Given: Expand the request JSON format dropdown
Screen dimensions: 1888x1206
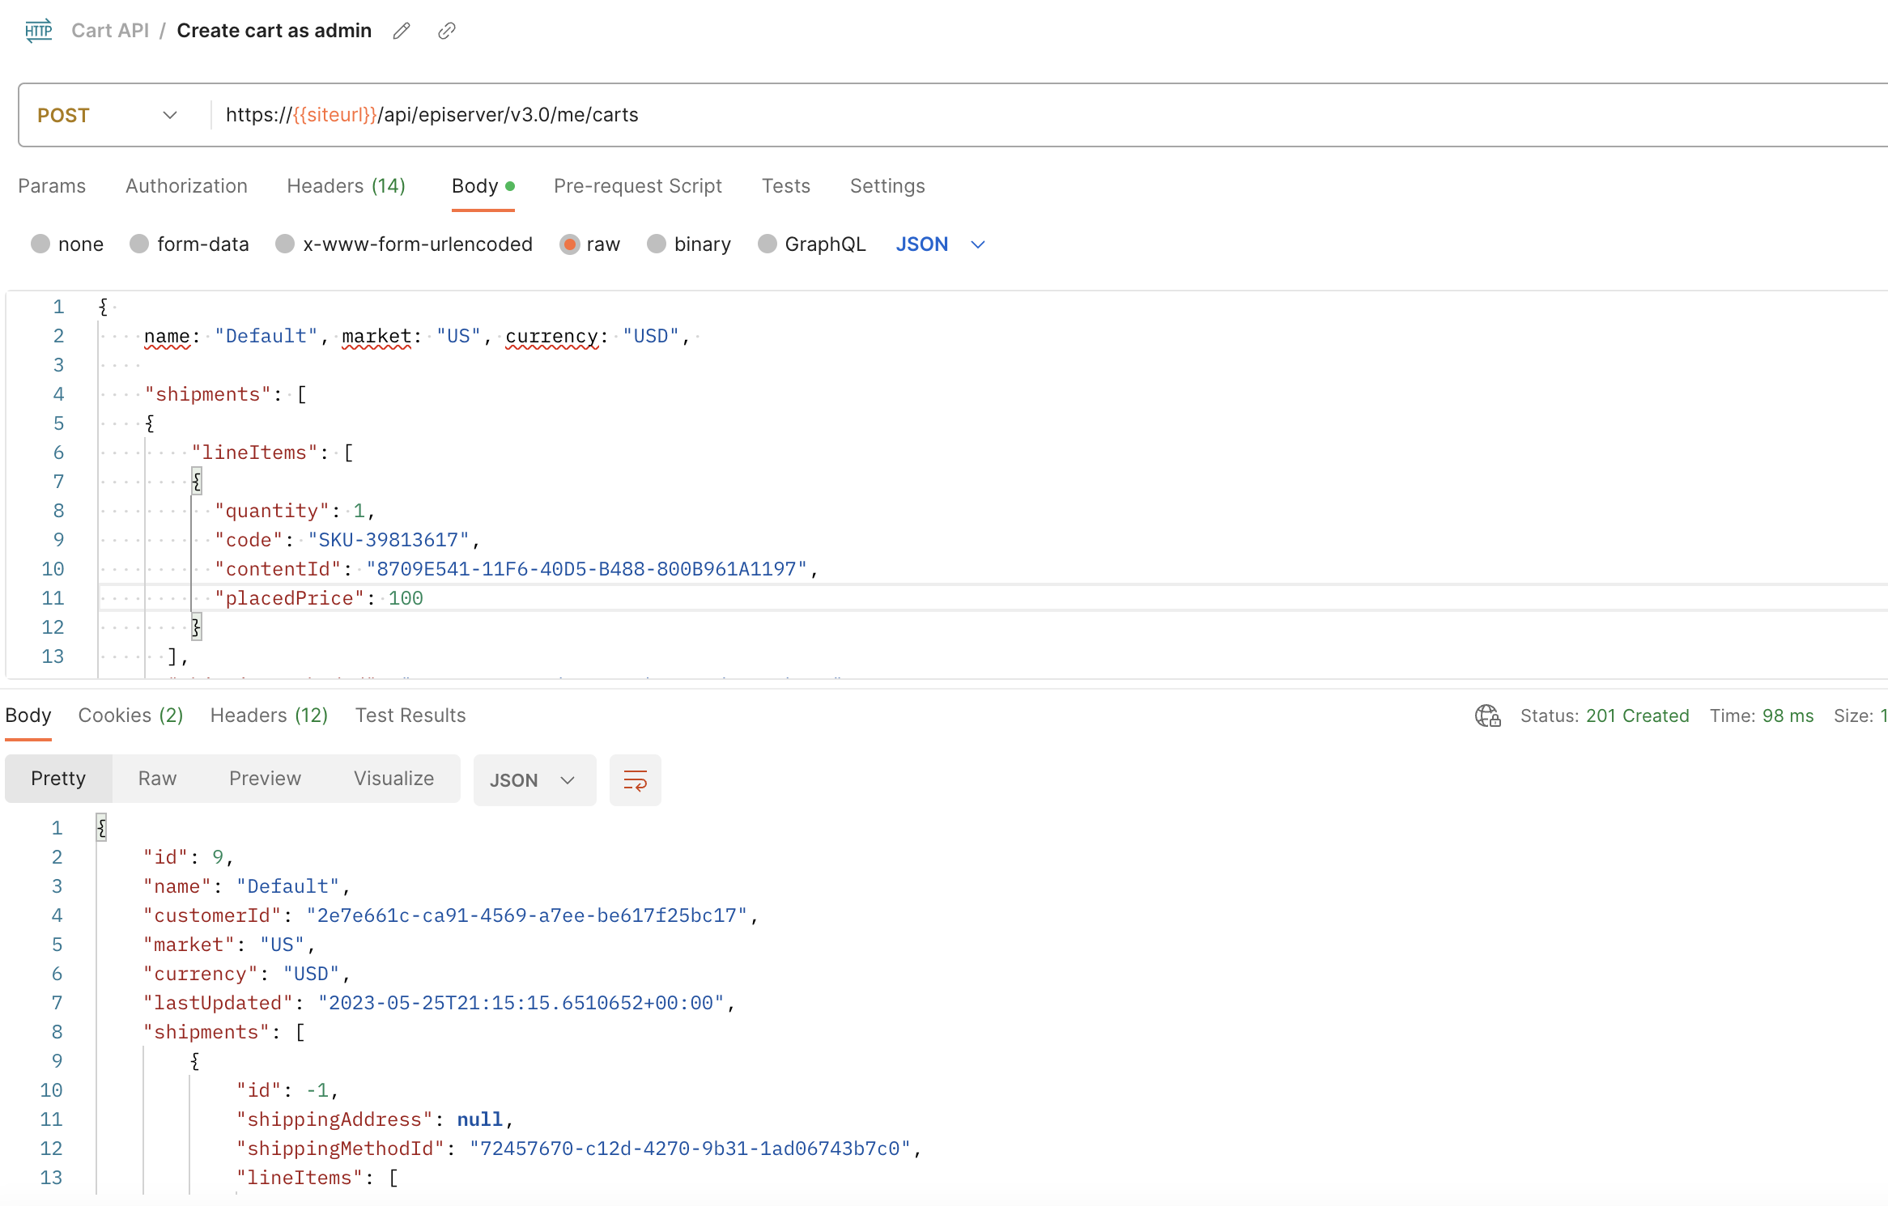Looking at the screenshot, I should (x=940, y=244).
